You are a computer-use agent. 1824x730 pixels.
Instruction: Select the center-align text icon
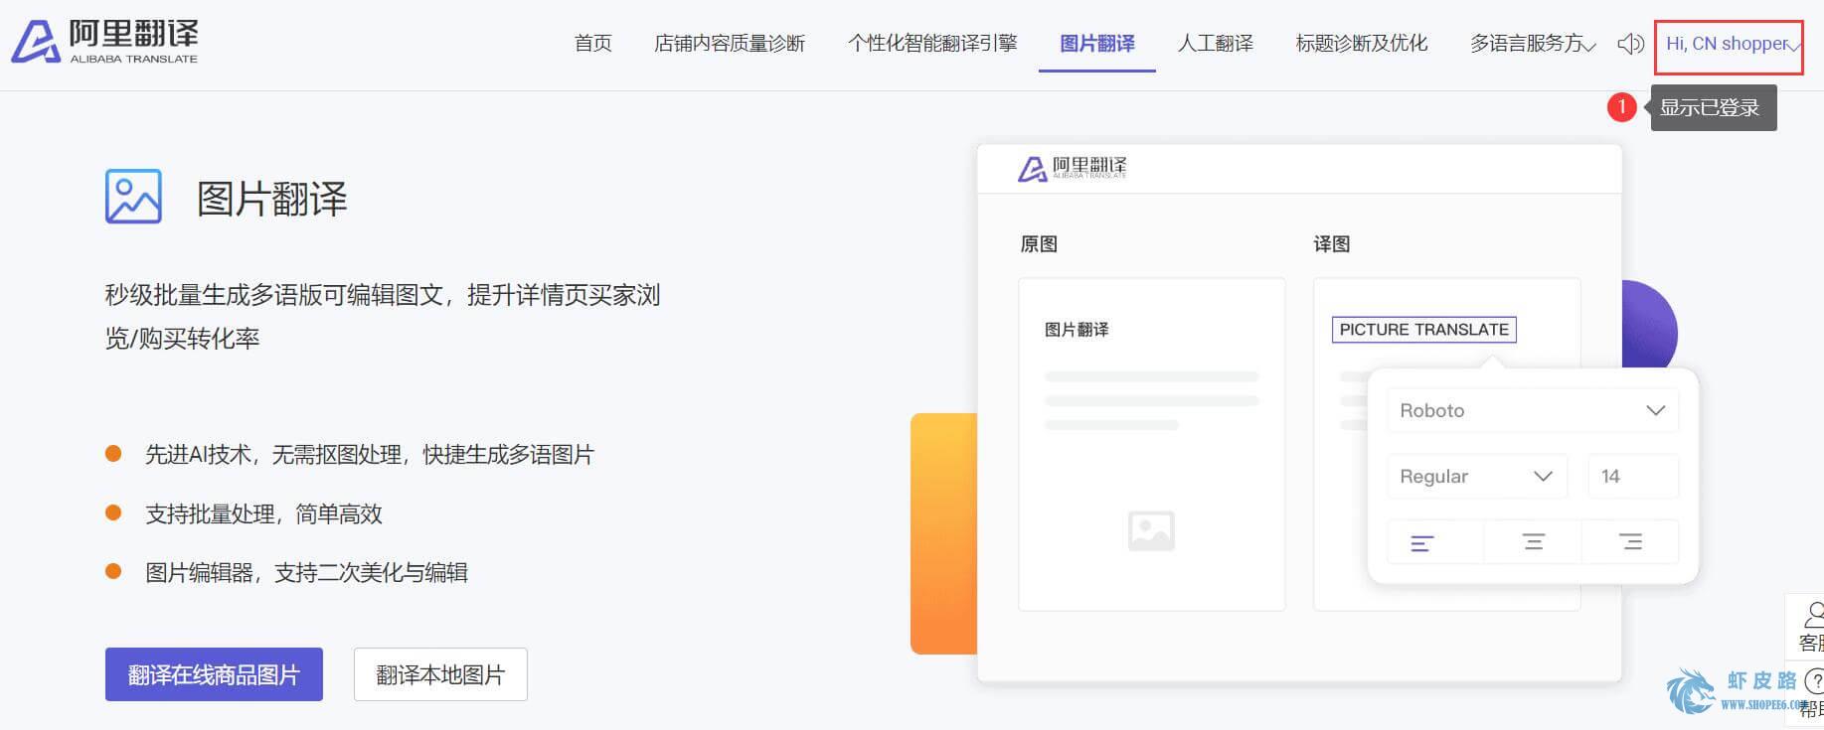[x=1534, y=542]
